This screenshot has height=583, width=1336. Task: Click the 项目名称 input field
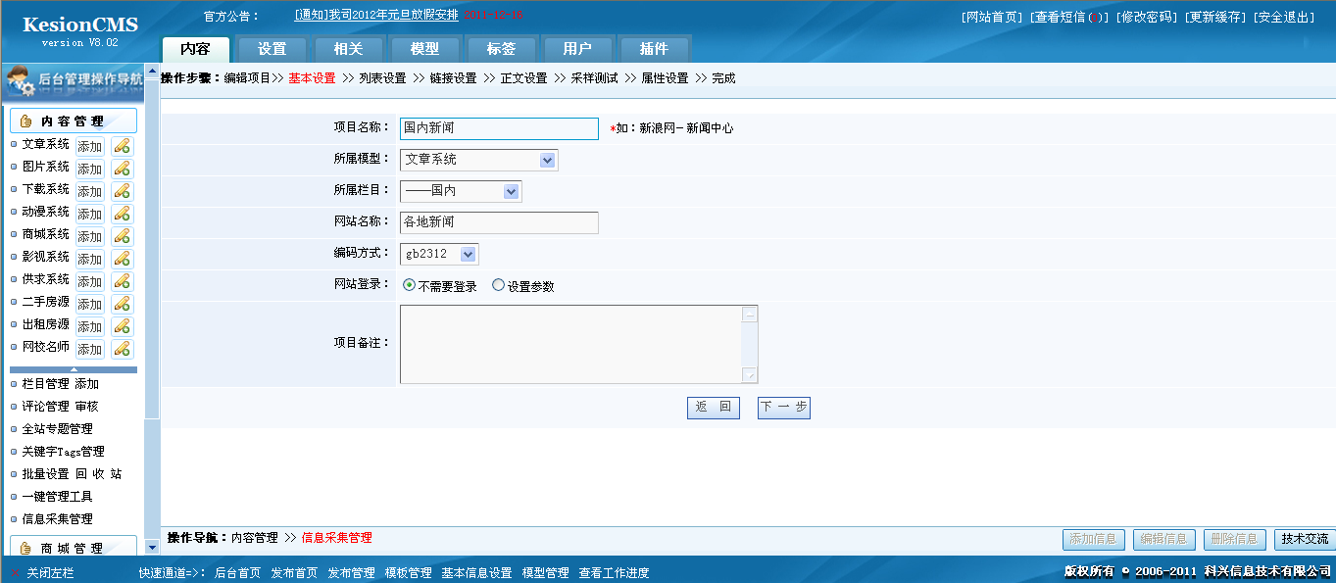(499, 128)
